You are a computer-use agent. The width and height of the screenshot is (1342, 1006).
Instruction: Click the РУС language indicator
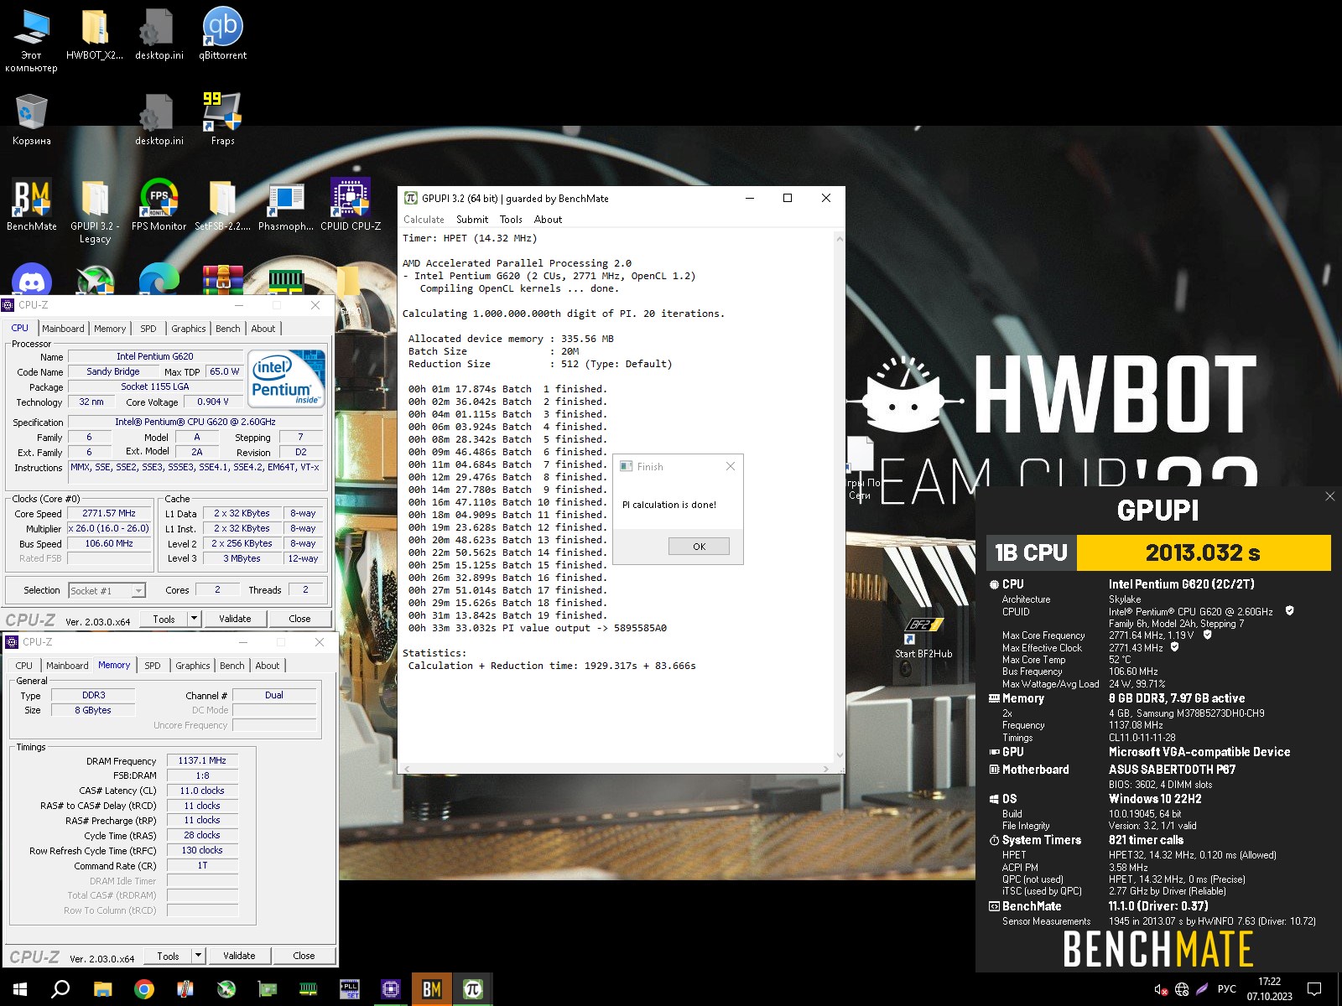coord(1226,989)
